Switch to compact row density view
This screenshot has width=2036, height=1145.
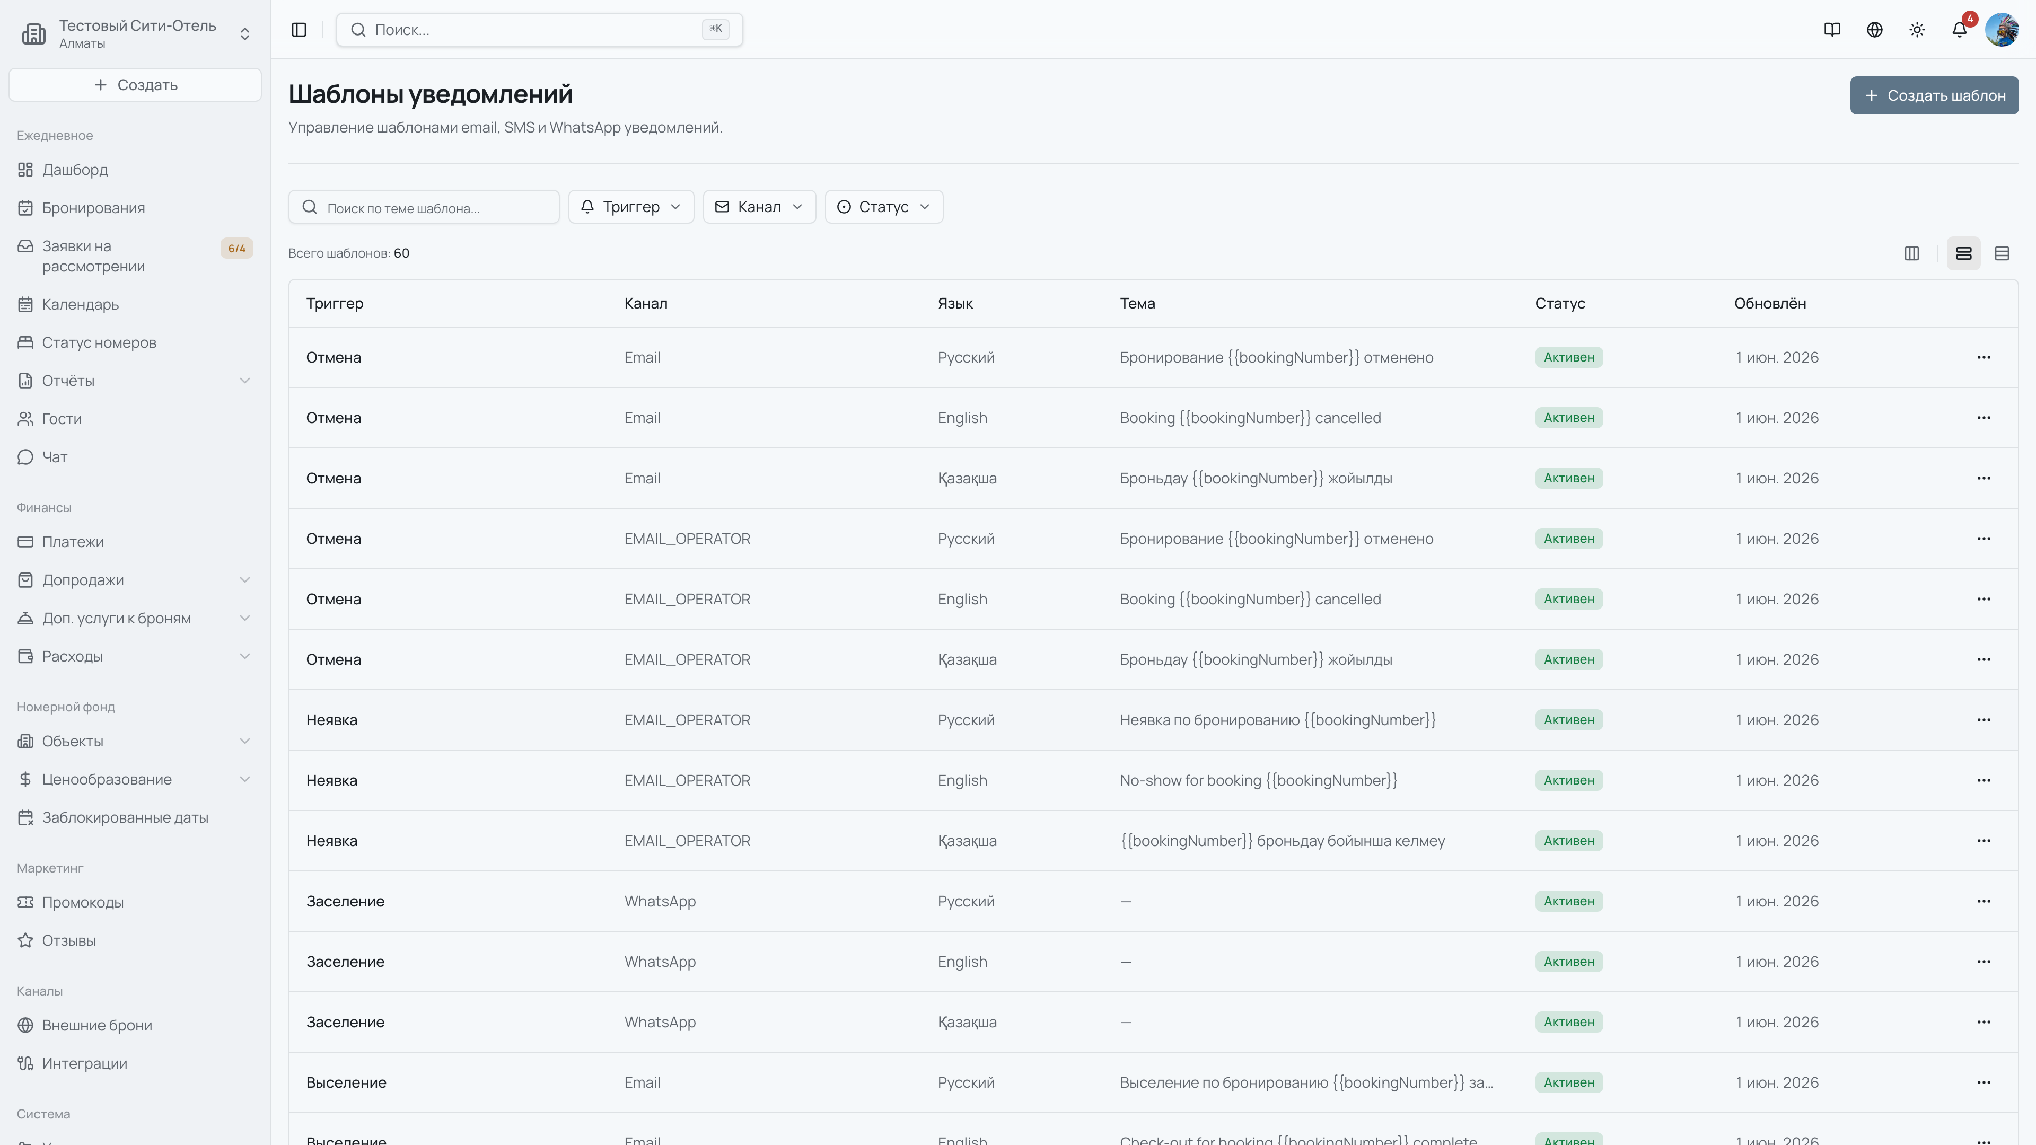point(2002,253)
